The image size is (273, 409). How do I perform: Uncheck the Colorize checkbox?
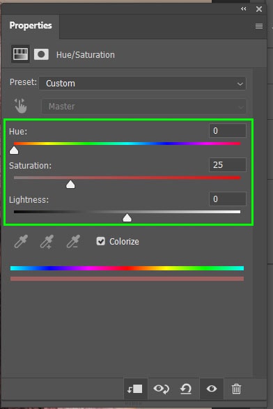[x=101, y=241]
